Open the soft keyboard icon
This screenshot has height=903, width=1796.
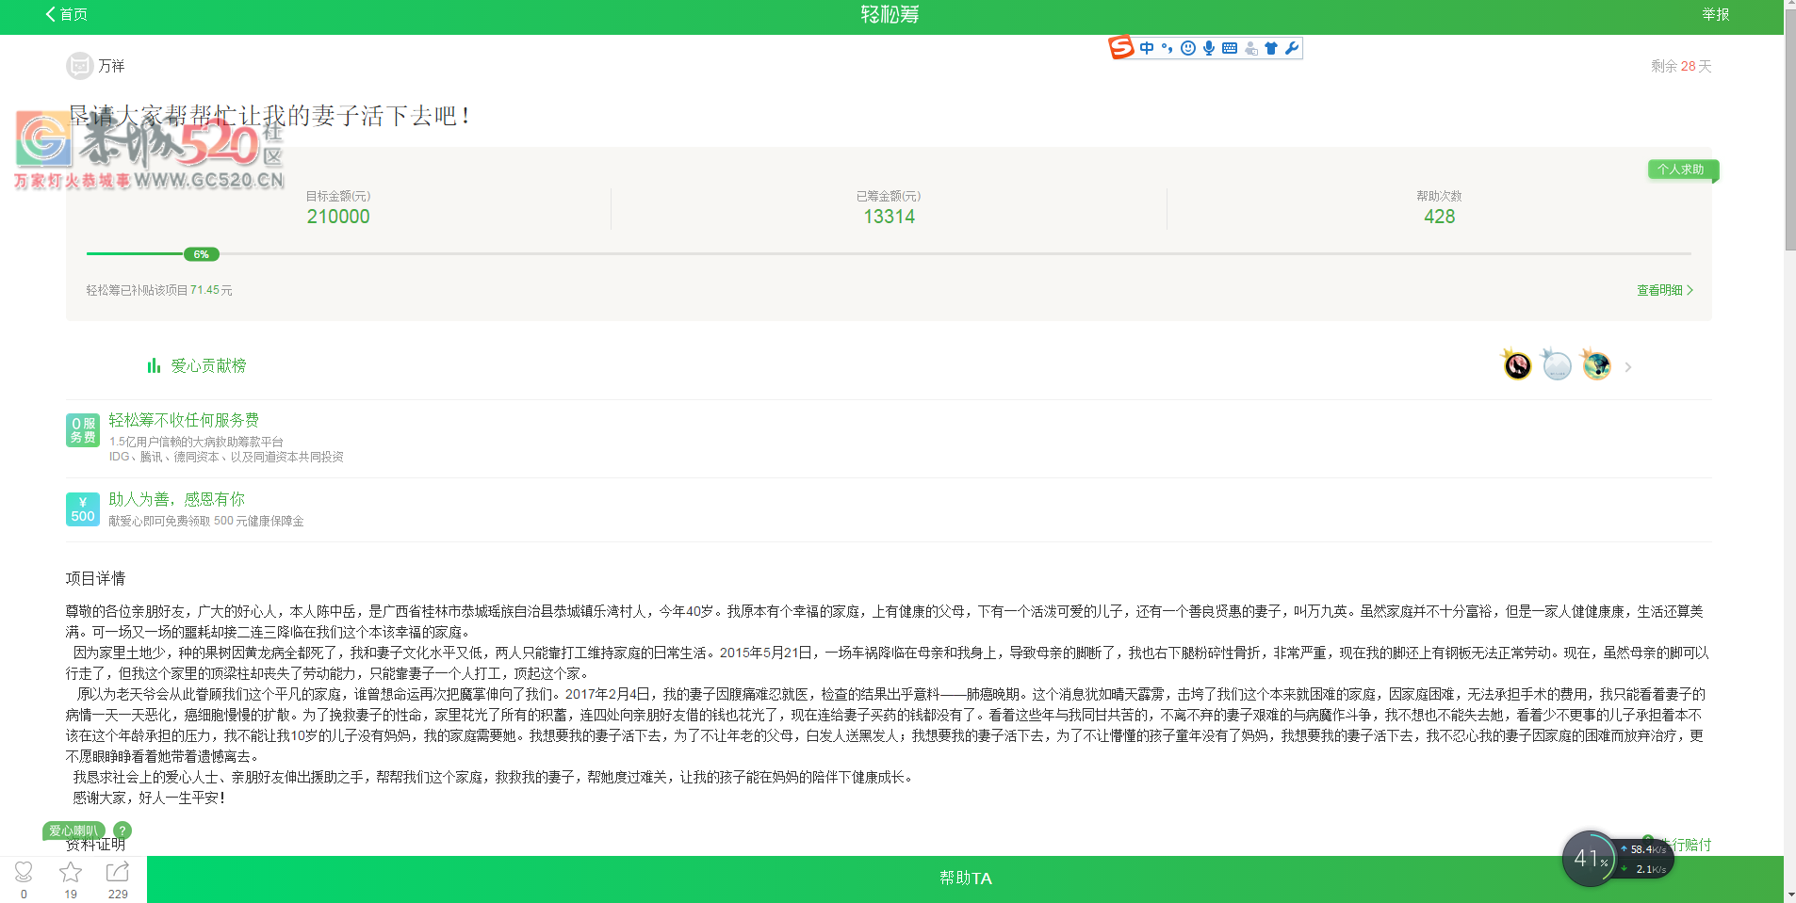[1230, 48]
